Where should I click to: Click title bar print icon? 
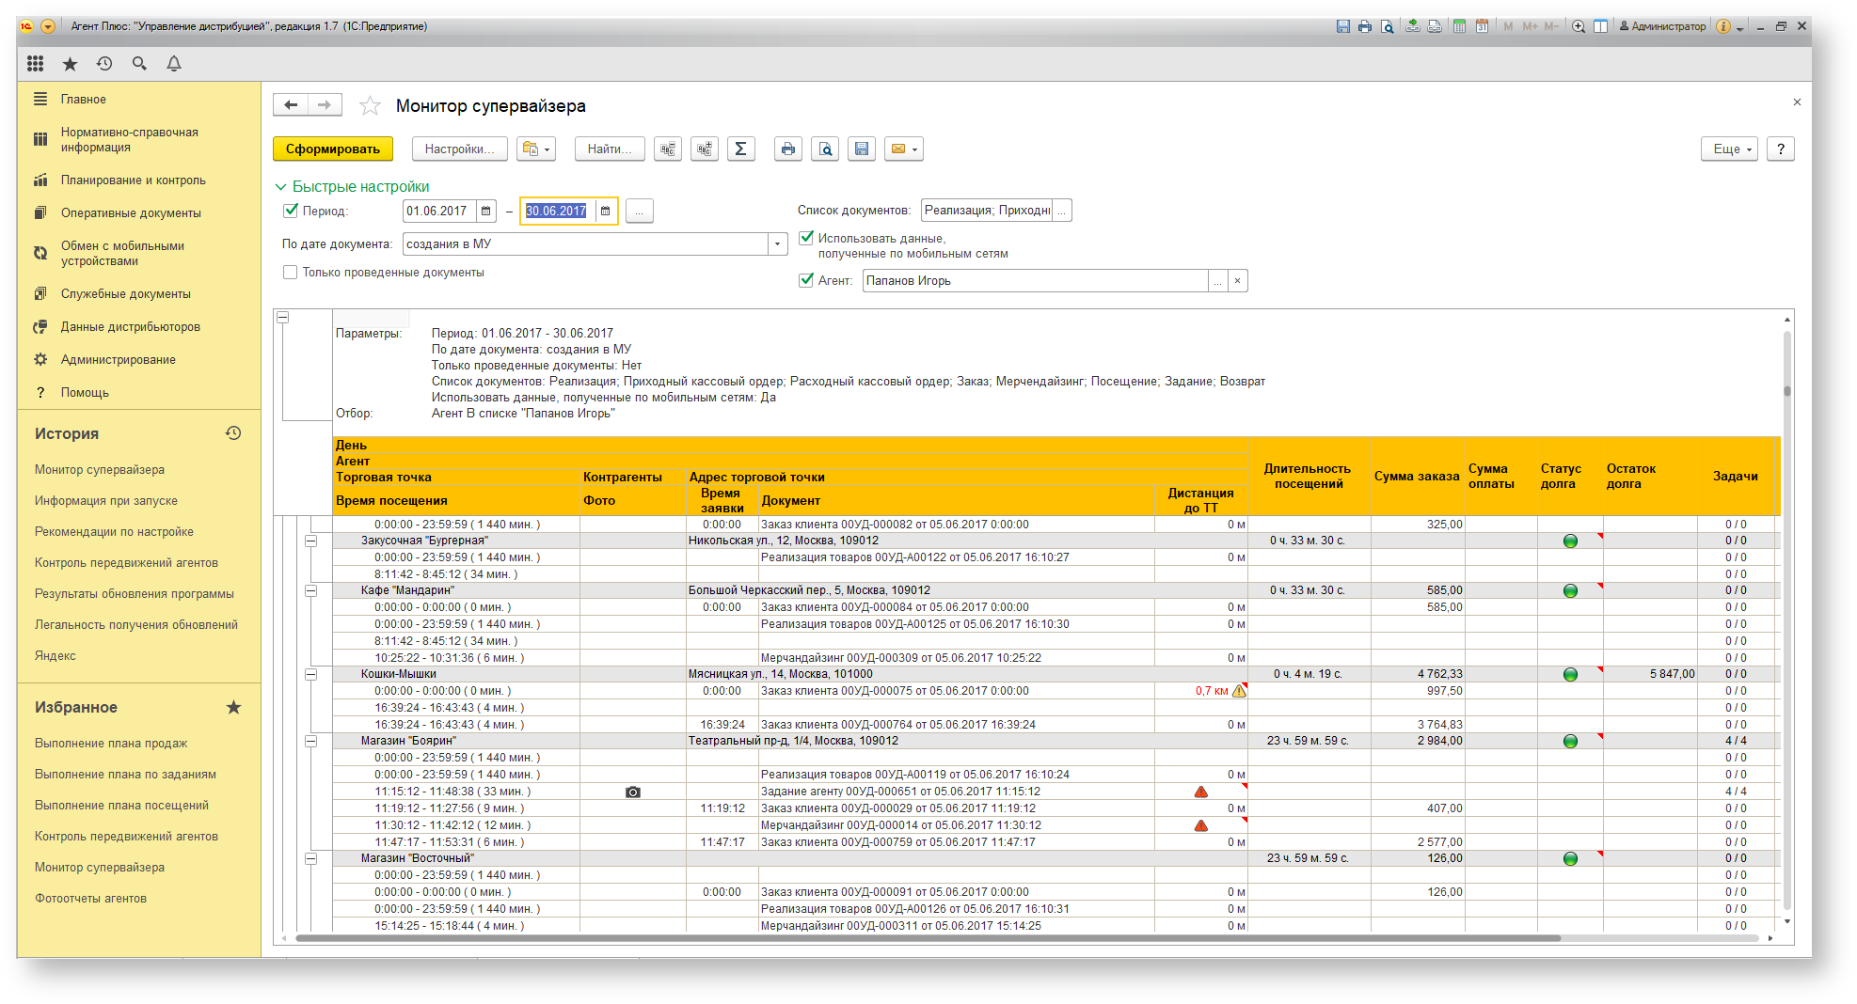coord(1365,26)
